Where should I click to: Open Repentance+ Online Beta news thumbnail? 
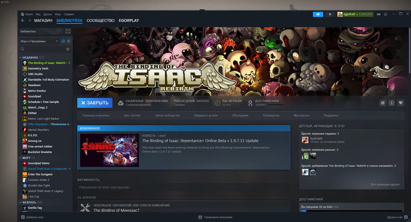110,150
